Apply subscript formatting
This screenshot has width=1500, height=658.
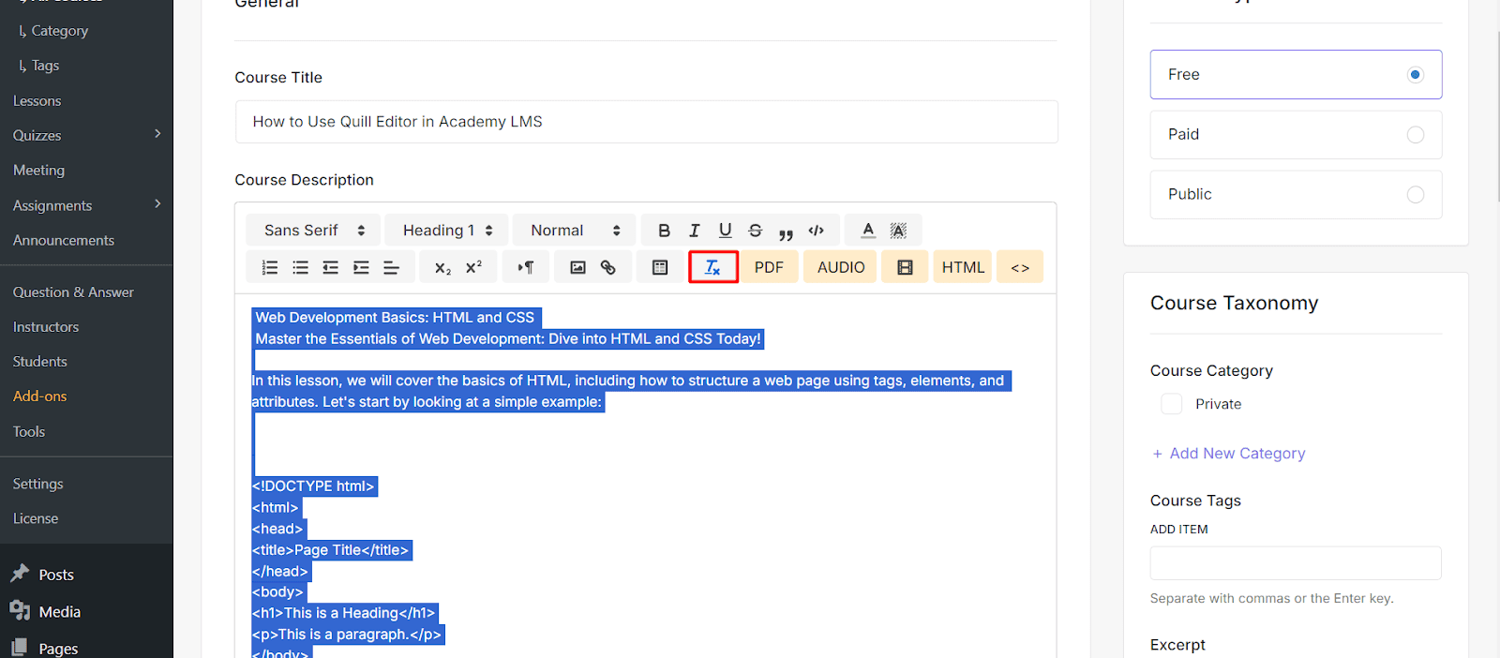[x=442, y=268]
